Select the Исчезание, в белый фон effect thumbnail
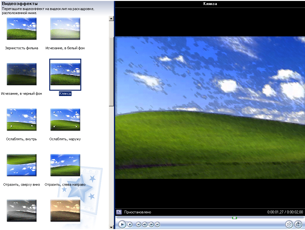Screen dimensions: 305x230 point(65,29)
